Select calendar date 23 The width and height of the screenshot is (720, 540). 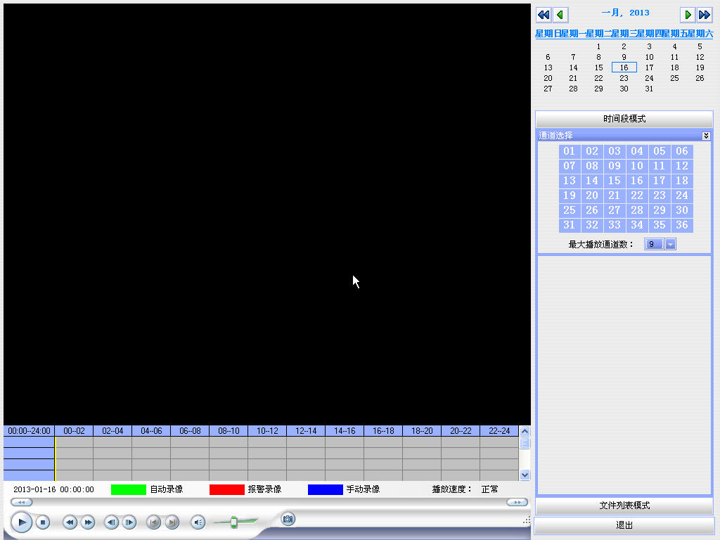pos(624,78)
